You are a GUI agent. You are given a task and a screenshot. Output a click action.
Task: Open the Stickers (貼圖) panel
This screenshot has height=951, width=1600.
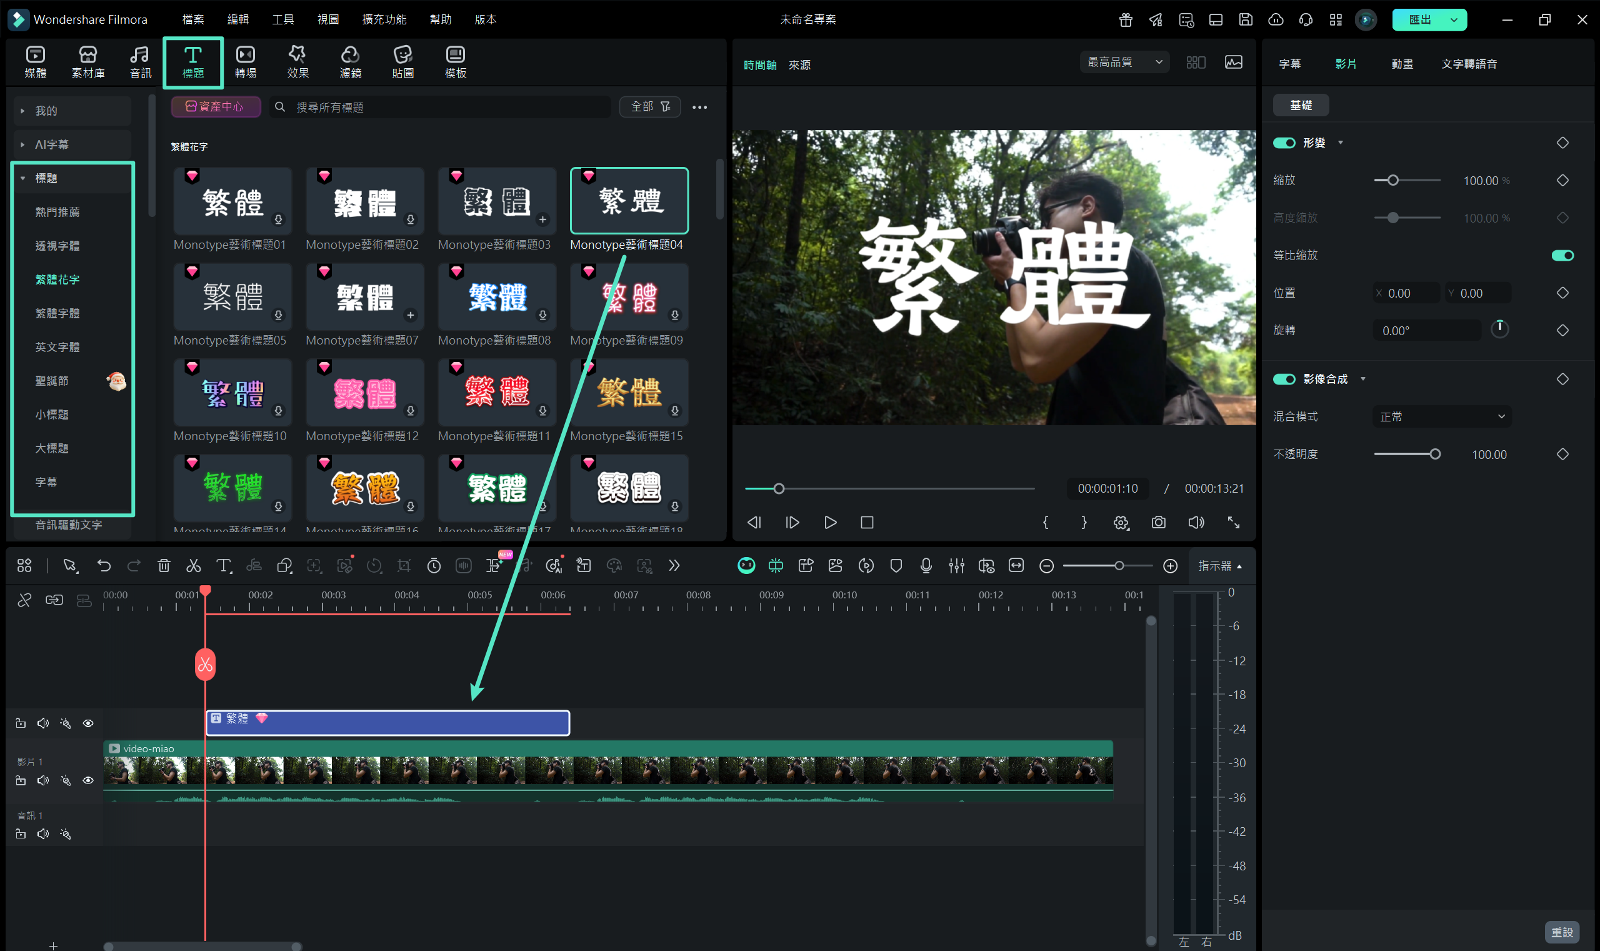(x=402, y=62)
